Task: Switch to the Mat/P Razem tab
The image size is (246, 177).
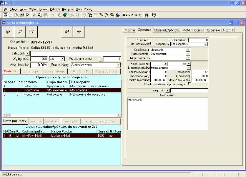Action: pos(193,30)
